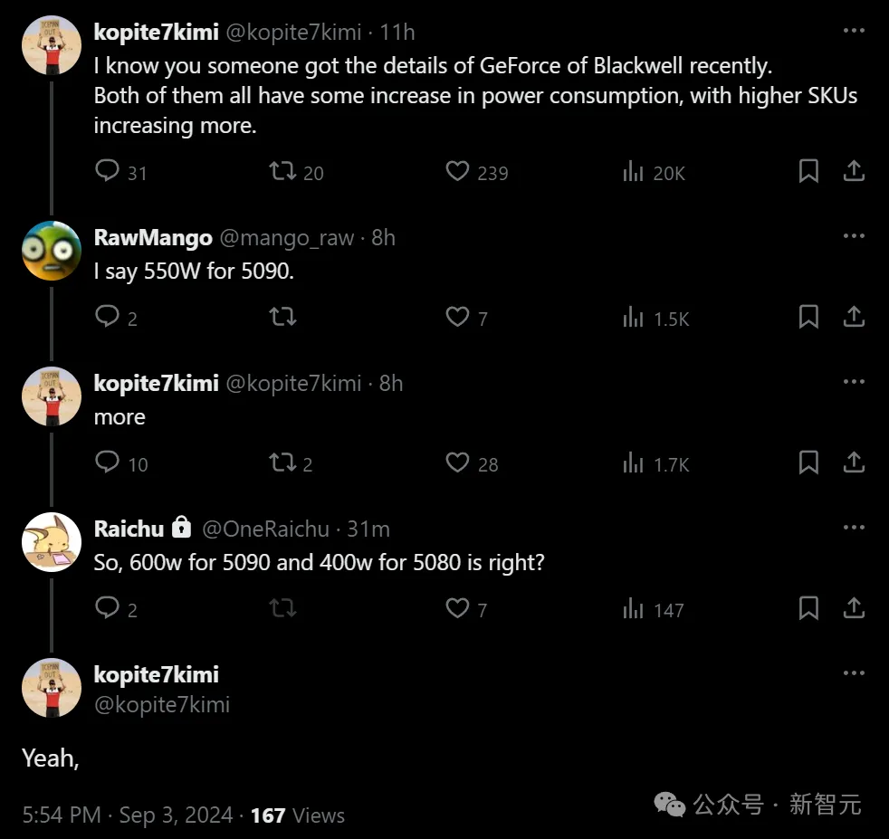The width and height of the screenshot is (889, 839).
Task: Like Raichu's 600w for 5090 tweet
Action: (x=457, y=608)
